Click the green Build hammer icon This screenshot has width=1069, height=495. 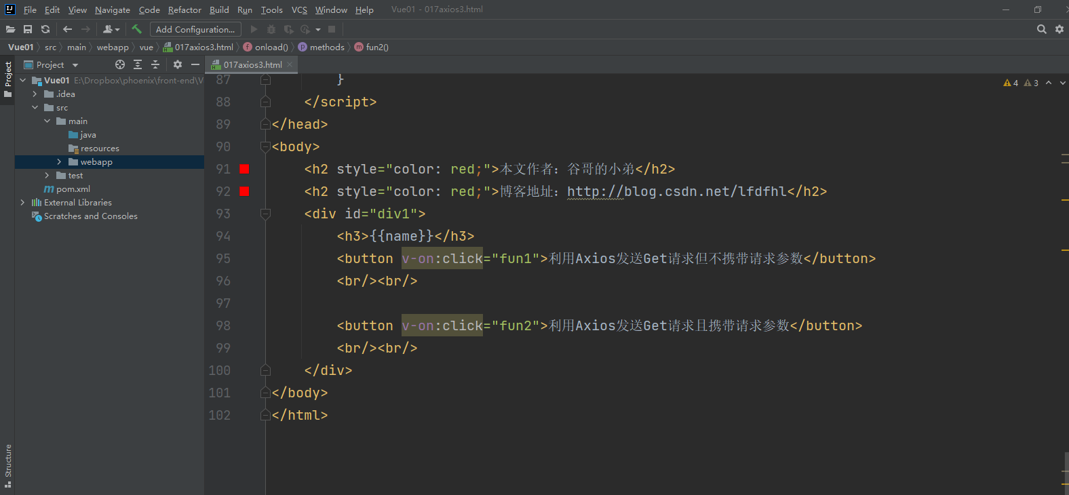pyautogui.click(x=136, y=29)
